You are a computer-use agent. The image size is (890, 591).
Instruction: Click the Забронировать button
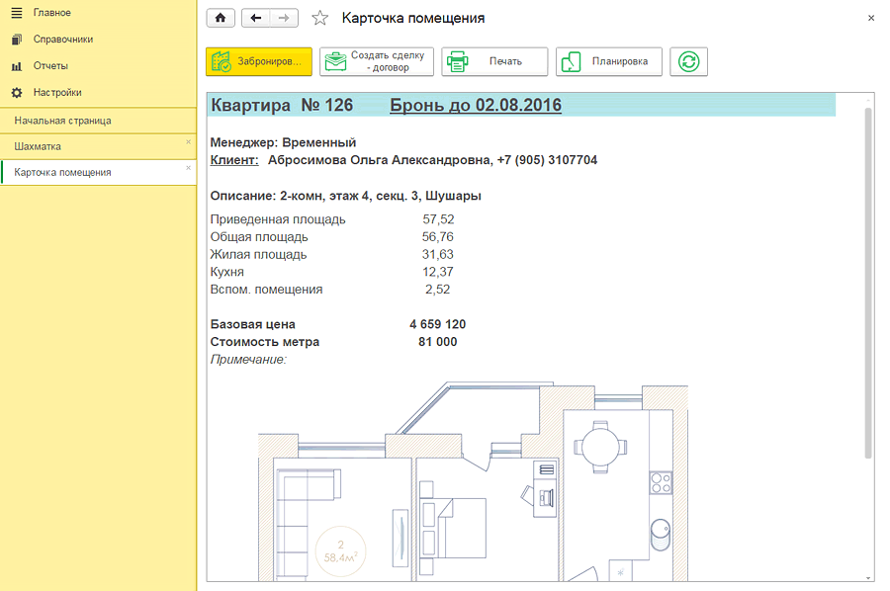(x=259, y=61)
